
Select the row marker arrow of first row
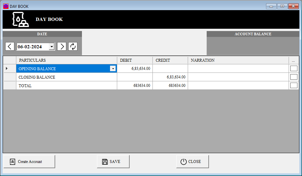click(x=7, y=69)
